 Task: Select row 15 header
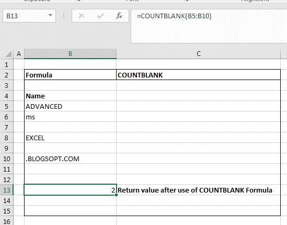tap(7, 211)
